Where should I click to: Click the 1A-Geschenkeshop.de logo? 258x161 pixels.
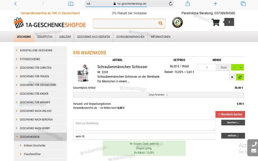(50, 23)
